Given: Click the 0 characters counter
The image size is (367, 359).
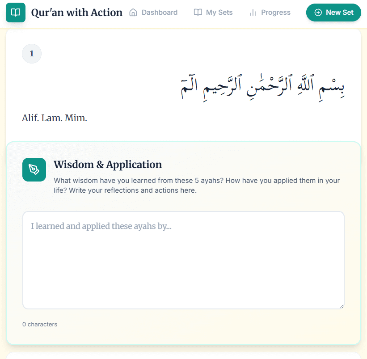Looking at the screenshot, I should pyautogui.click(x=40, y=324).
